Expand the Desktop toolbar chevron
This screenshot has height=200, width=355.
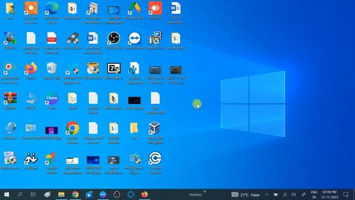point(205,192)
